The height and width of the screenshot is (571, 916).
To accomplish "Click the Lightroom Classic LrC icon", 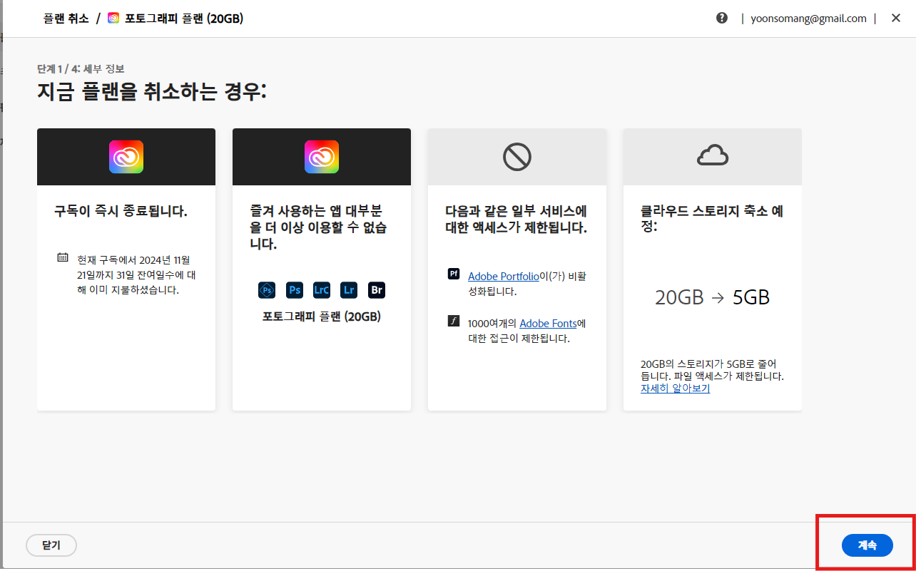I will 322,290.
